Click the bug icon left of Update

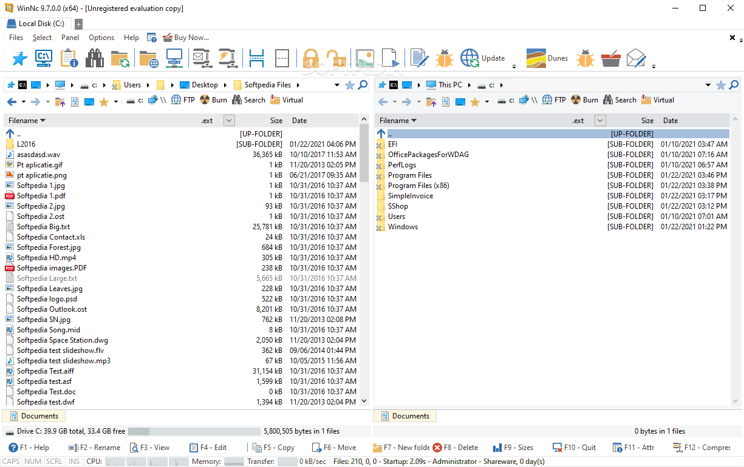coord(445,58)
